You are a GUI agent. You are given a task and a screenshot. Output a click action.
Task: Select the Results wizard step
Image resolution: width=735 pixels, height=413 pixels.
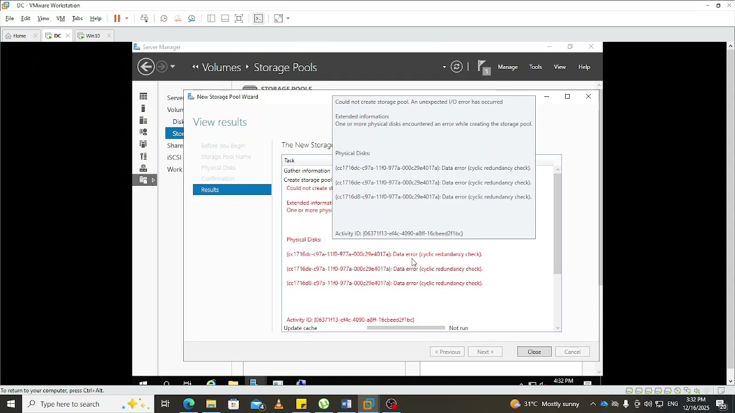click(x=232, y=190)
